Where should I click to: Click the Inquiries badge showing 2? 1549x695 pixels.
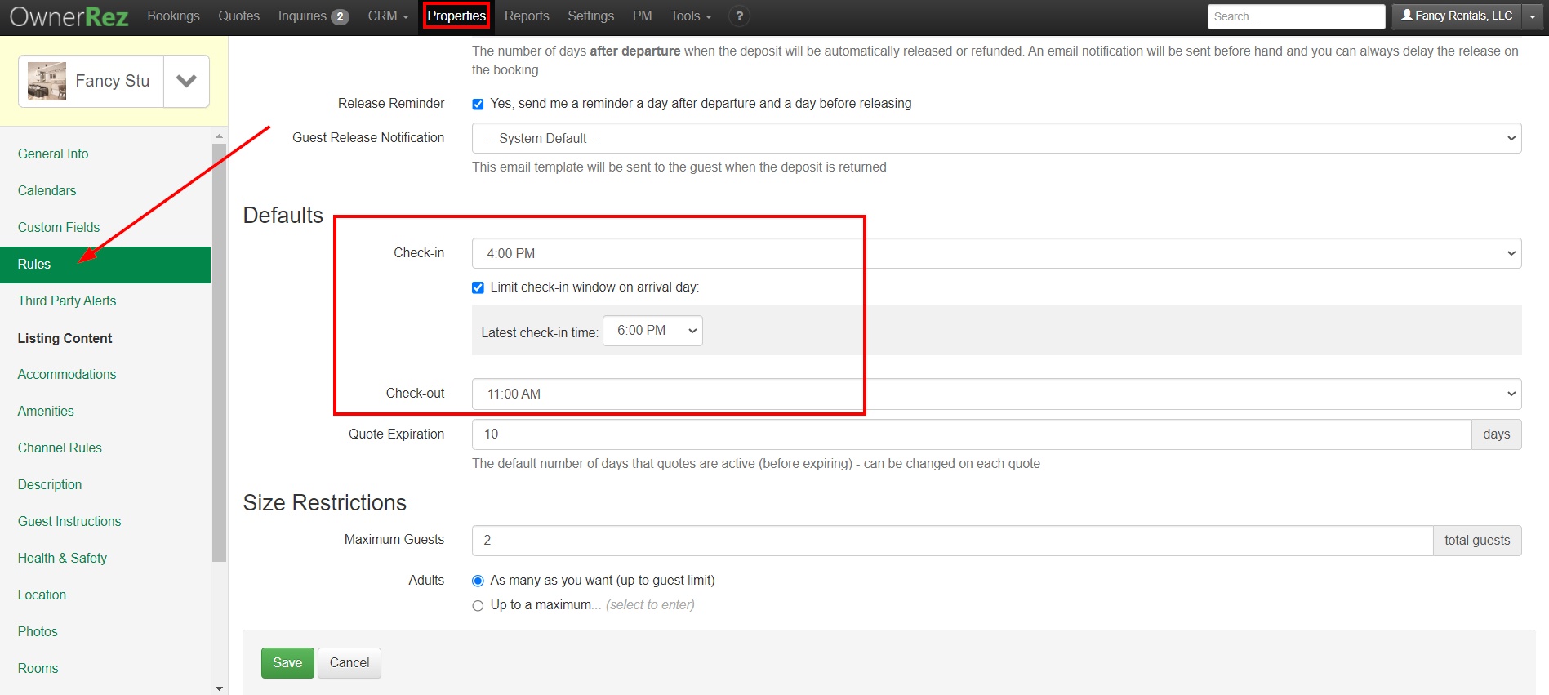(x=340, y=17)
